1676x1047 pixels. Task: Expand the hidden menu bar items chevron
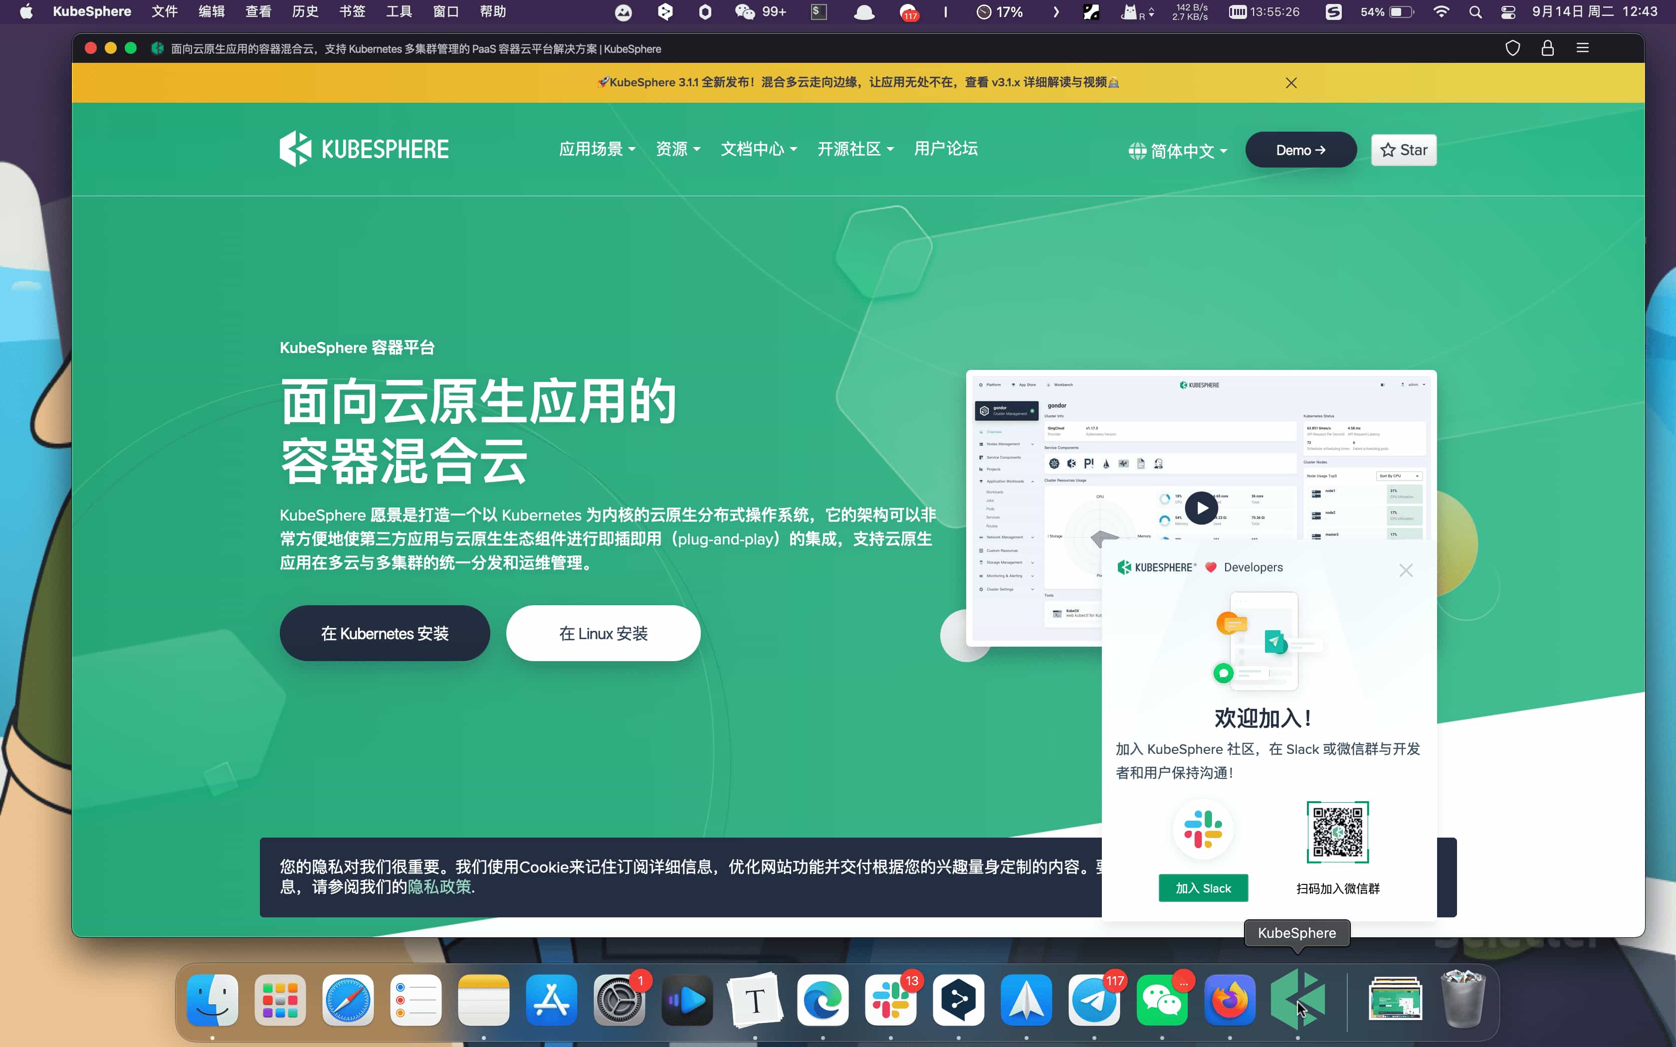(1055, 12)
